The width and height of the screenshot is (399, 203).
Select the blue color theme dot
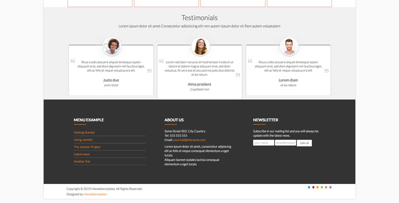pyautogui.click(x=309, y=187)
